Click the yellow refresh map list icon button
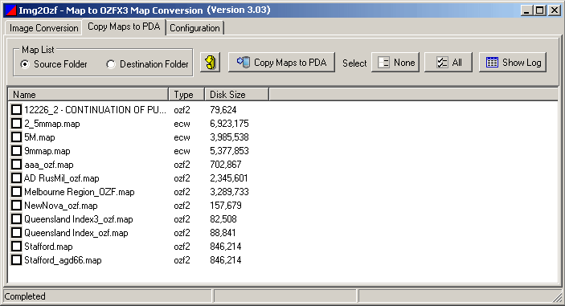The height and width of the screenshot is (306, 565). pyautogui.click(x=210, y=63)
